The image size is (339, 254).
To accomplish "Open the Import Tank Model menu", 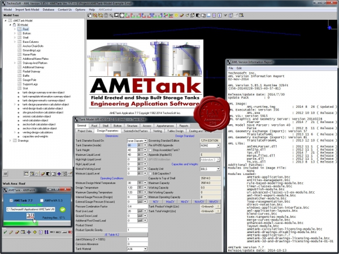I will 27,10.
